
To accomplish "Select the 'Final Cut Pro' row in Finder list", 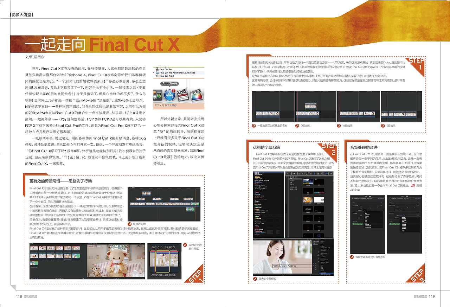I will [179, 70].
